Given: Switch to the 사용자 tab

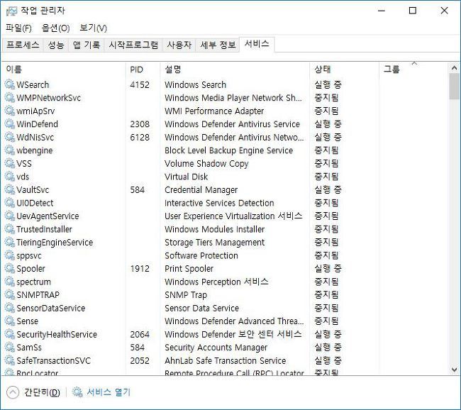Looking at the screenshot, I should 179,45.
